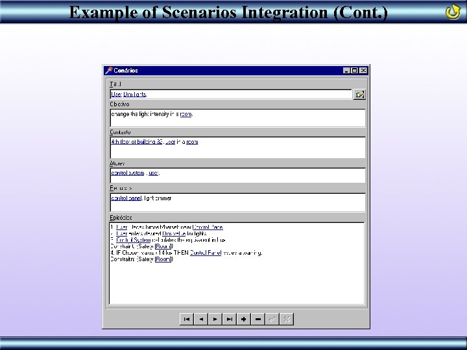Viewport: 467px width, 350px height.
Task: Click the yellow return arrow on the slide header
Action: pyautogui.click(x=453, y=11)
